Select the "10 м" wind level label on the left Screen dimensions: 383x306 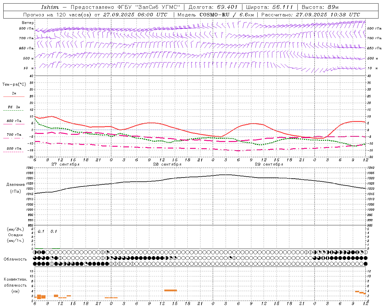(28, 68)
